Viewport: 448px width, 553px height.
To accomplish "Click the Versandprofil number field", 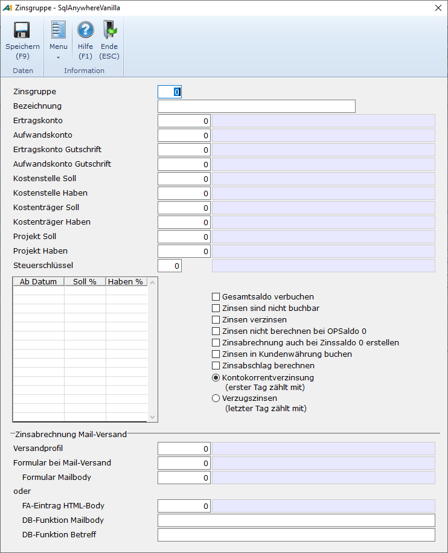I will tap(184, 449).
